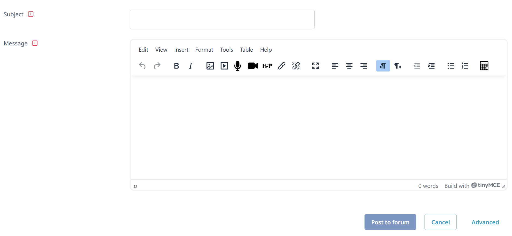Click the Multimedia insert play icon

224,66
